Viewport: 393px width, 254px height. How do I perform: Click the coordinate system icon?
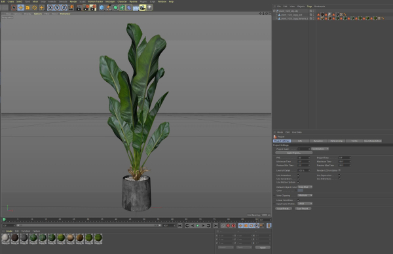tap(71, 8)
